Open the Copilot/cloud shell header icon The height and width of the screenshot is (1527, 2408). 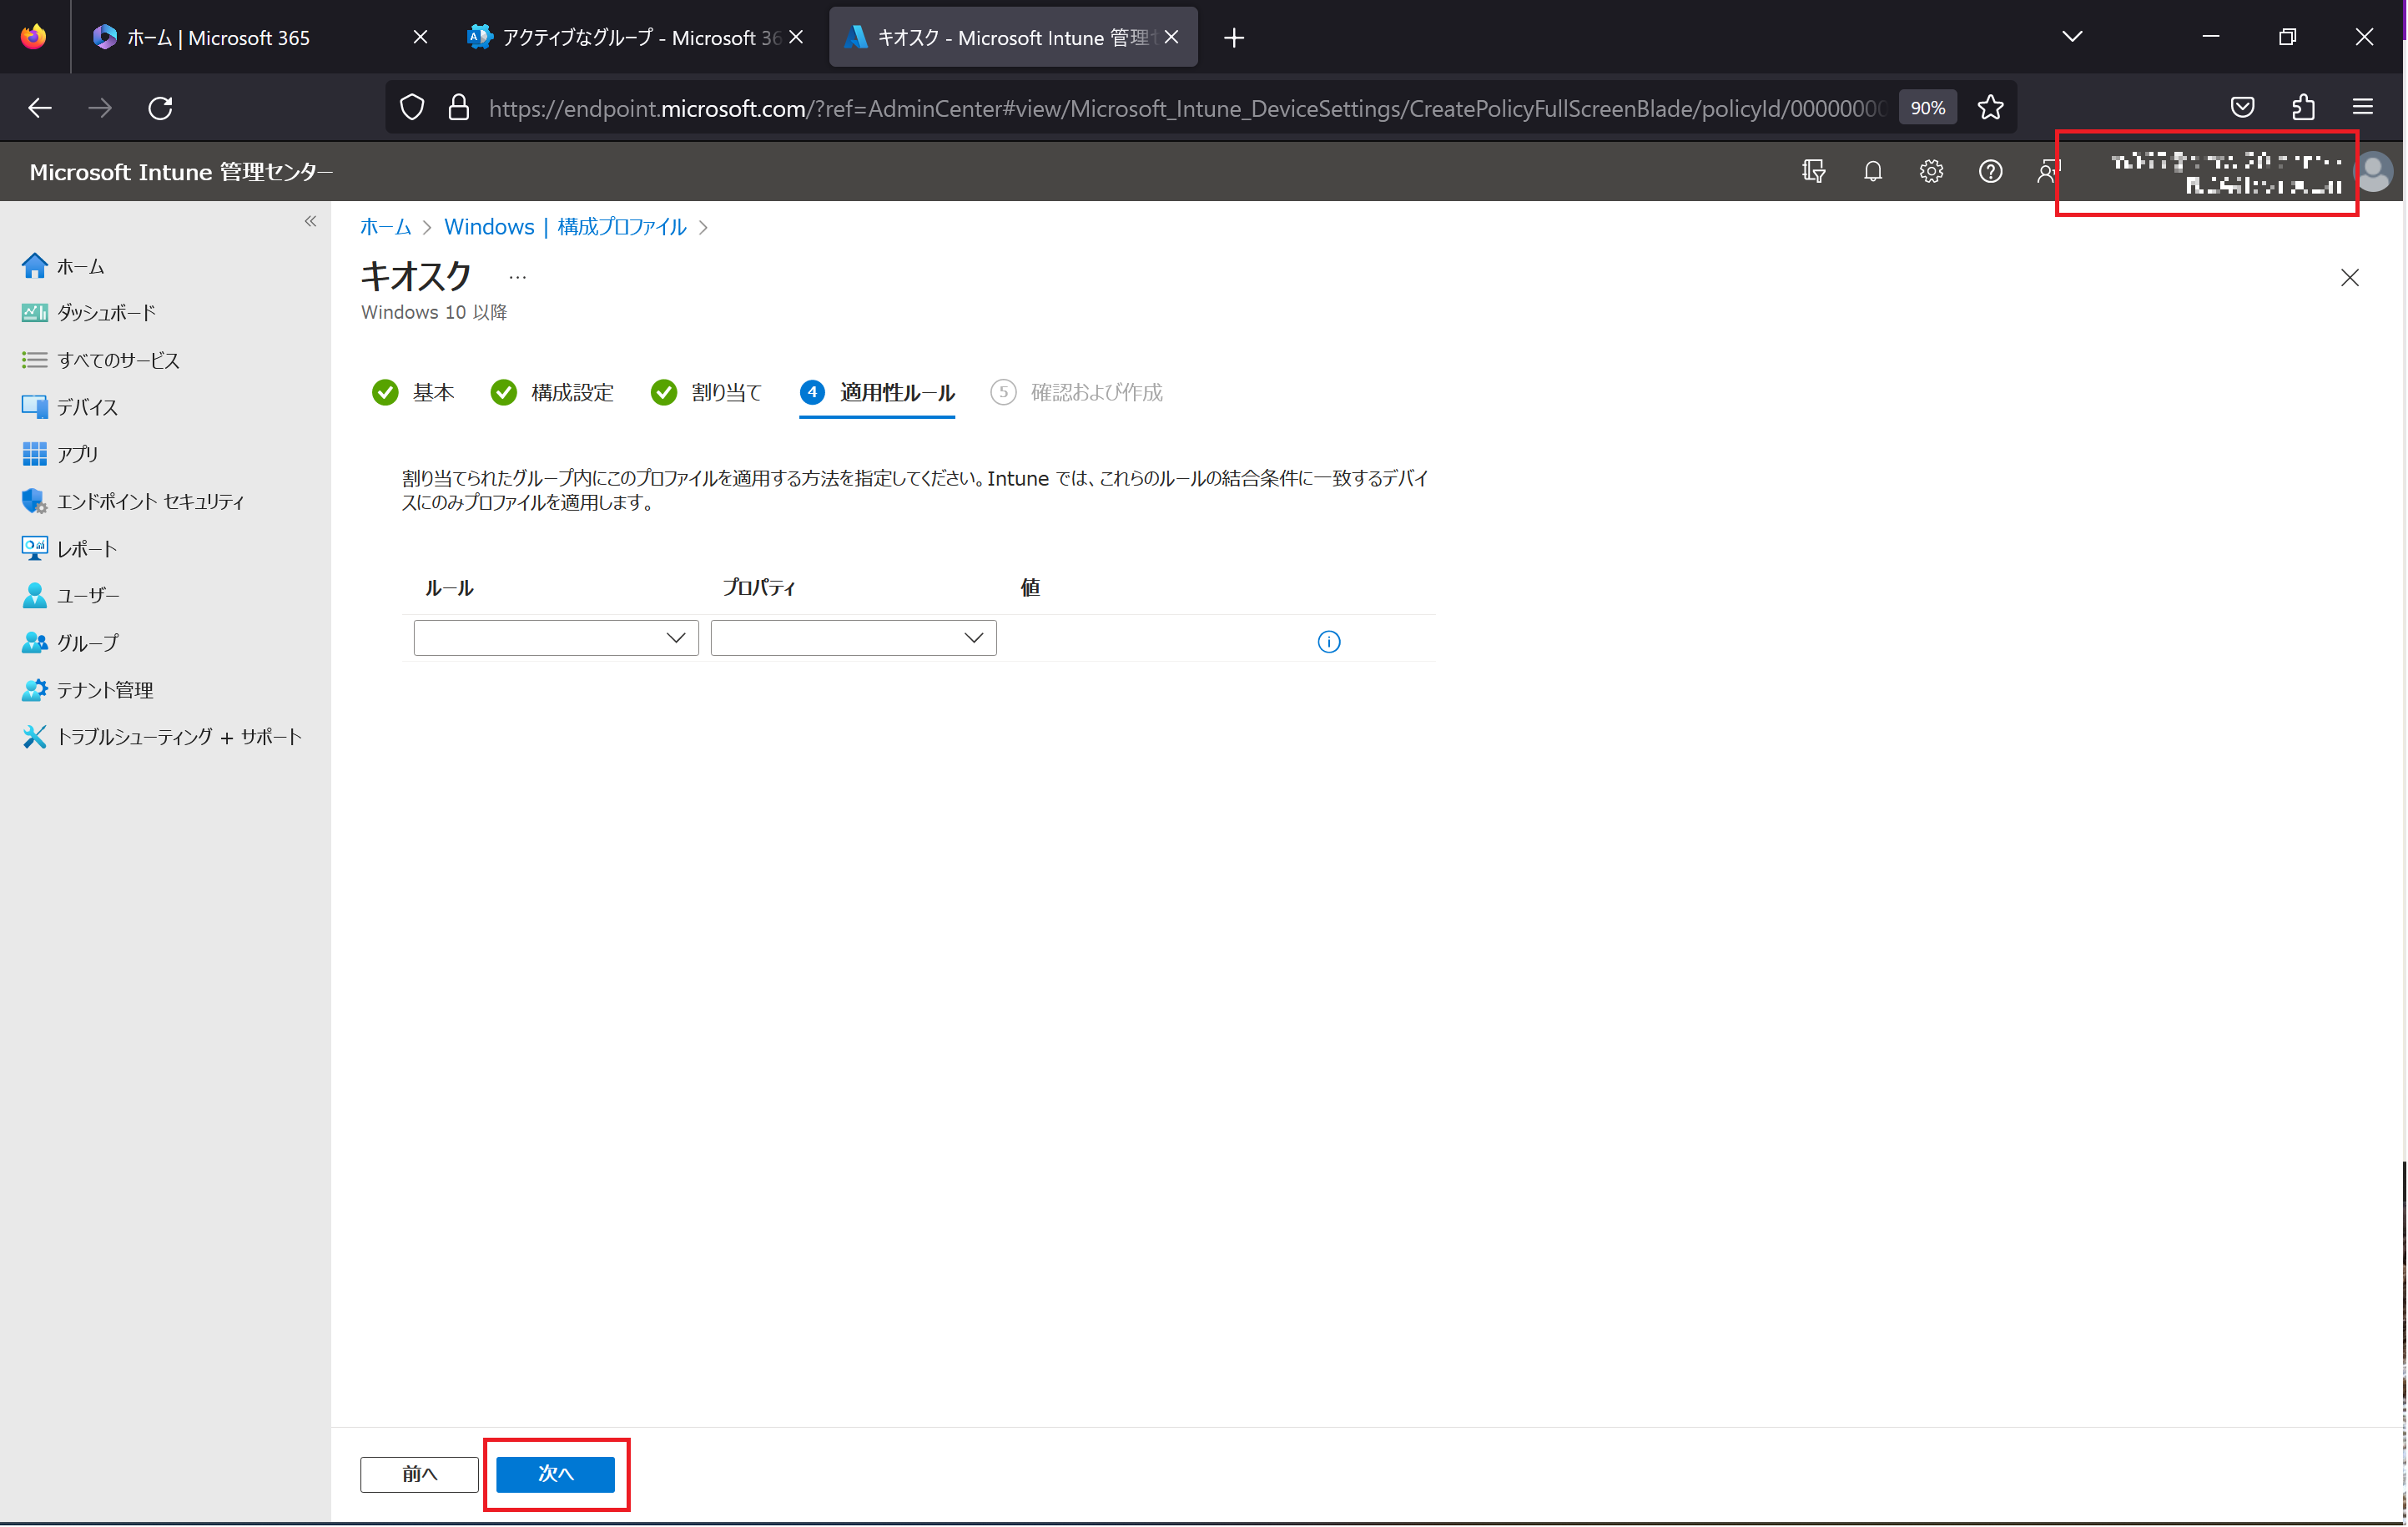point(1813,171)
